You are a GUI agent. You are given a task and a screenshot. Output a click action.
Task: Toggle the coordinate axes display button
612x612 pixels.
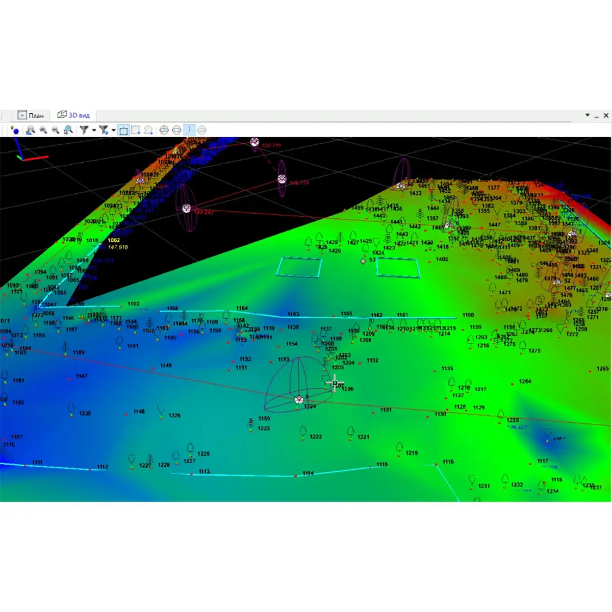[x=189, y=131]
